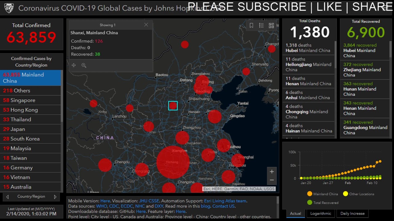This screenshot has width=394, height=221.
Task: Click the Shanghai red circle marker
Action: [x=238, y=160]
